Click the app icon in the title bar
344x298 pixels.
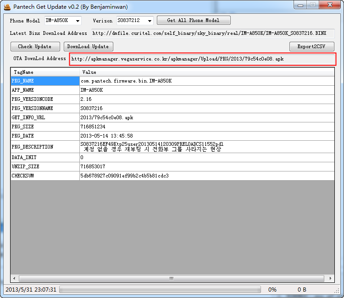[x=7, y=7]
